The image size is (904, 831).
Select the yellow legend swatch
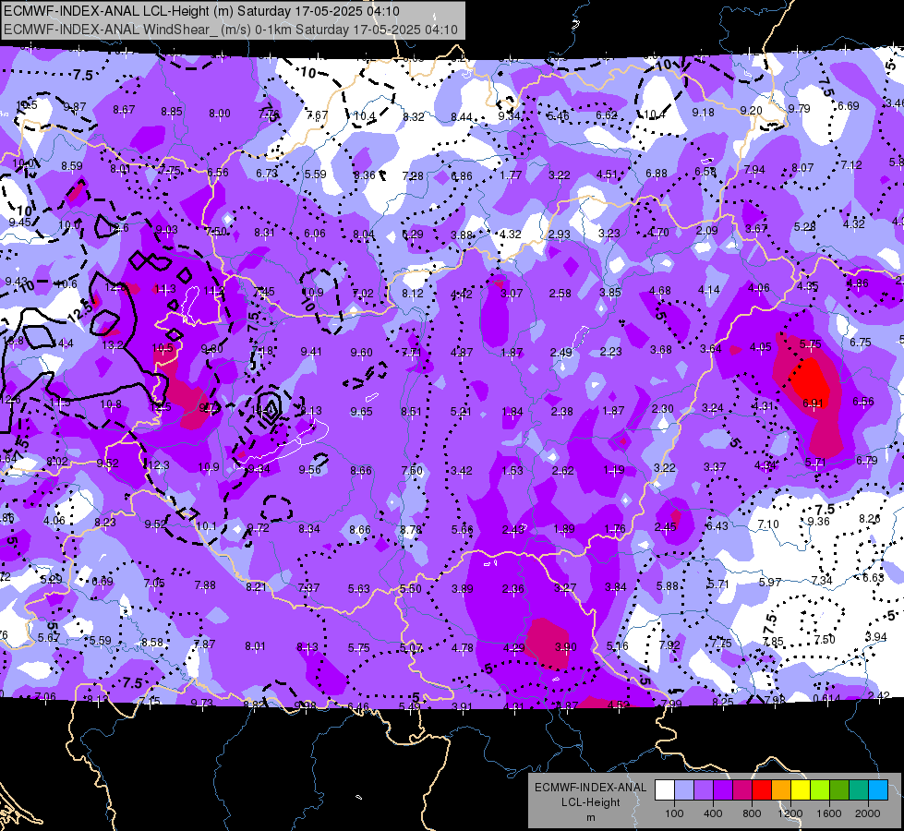point(801,790)
